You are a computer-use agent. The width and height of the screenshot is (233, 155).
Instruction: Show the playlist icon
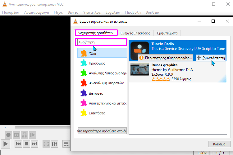(x=66, y=144)
